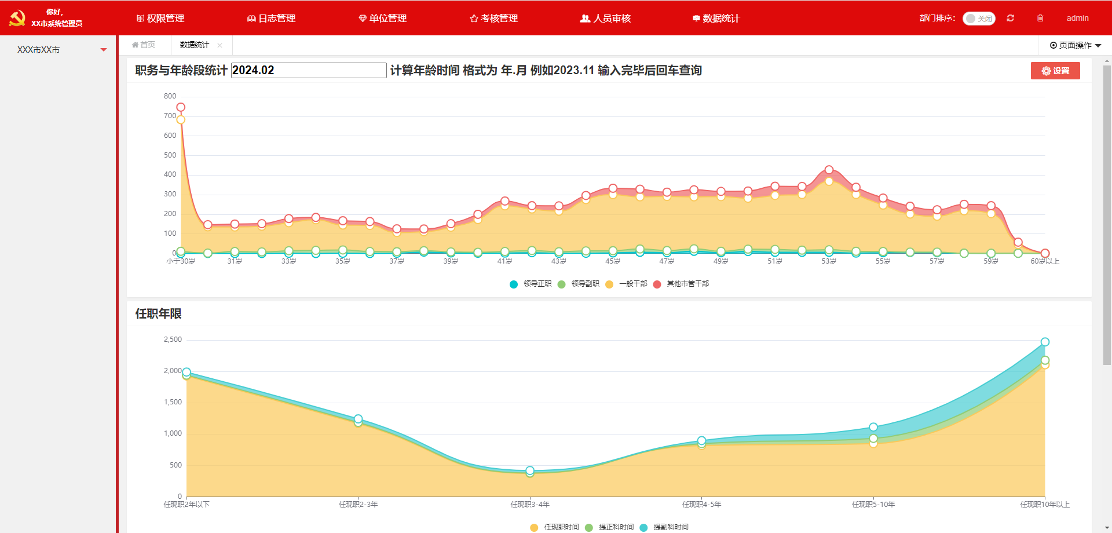Toggle 其他市管干部 series in age chart legend
Viewport: 1112px width, 533px height.
tap(681, 284)
